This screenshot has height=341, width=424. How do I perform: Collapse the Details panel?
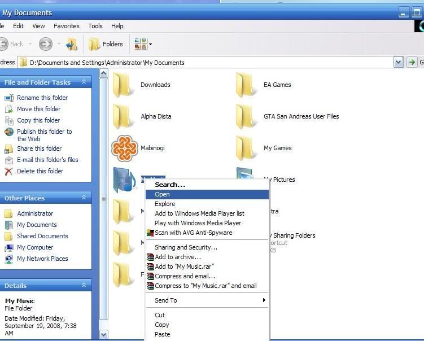tap(84, 285)
